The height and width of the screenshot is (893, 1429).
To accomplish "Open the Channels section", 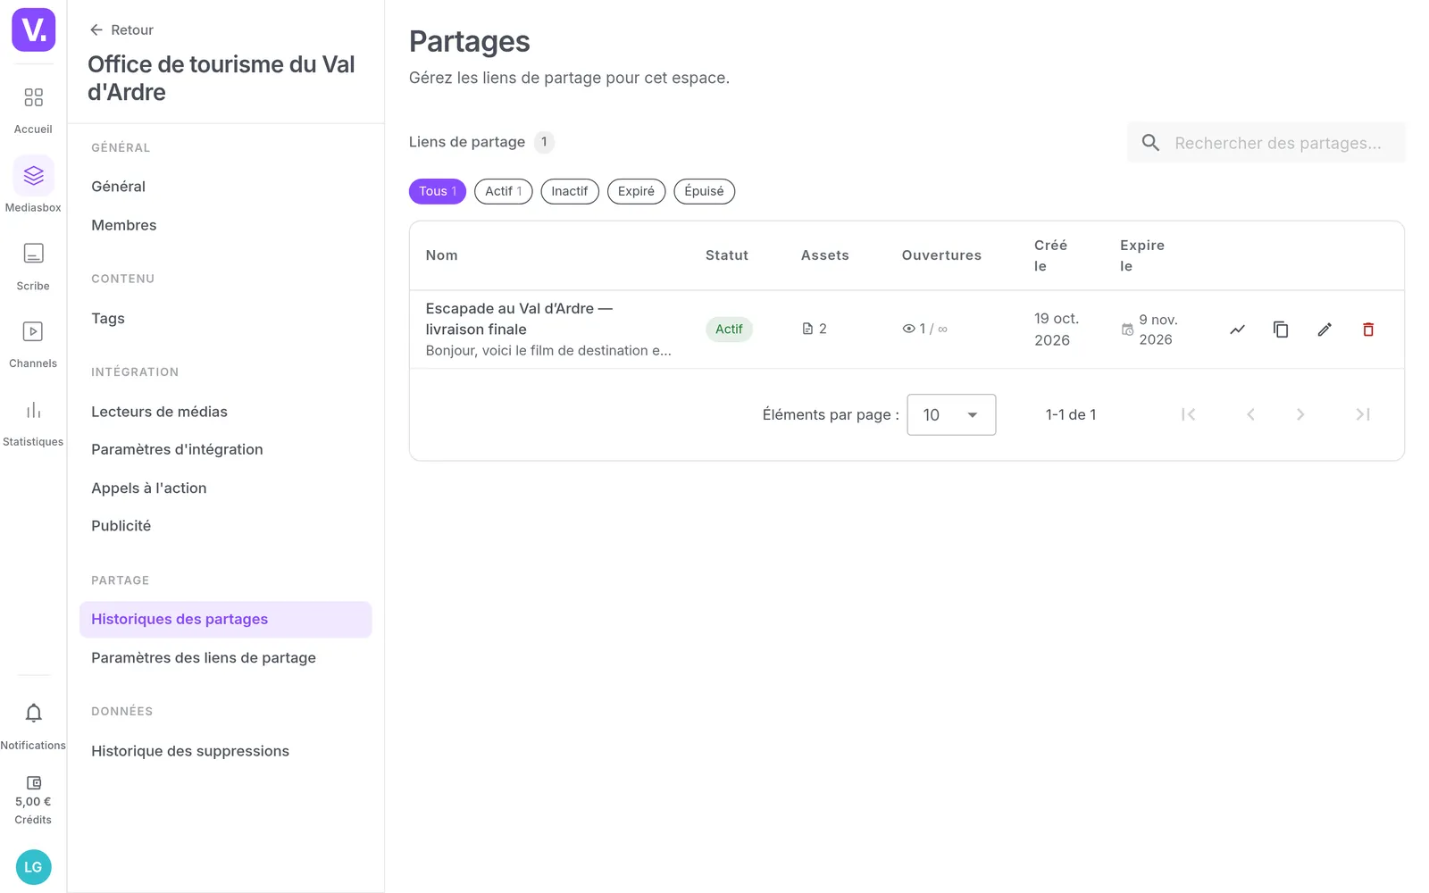I will point(33,345).
